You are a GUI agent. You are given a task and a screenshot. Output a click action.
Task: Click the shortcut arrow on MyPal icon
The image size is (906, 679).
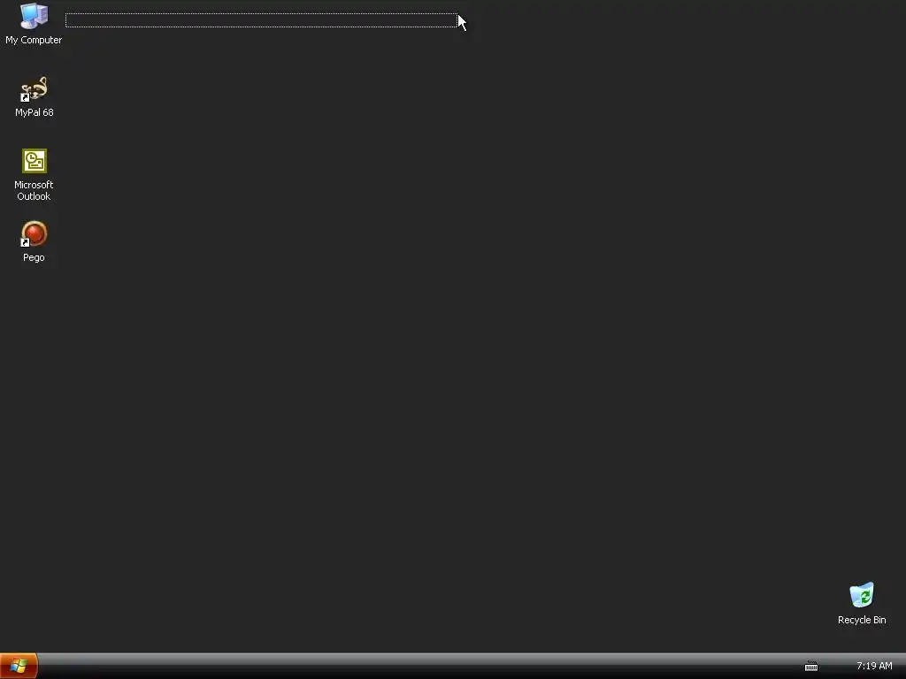pyautogui.click(x=25, y=97)
